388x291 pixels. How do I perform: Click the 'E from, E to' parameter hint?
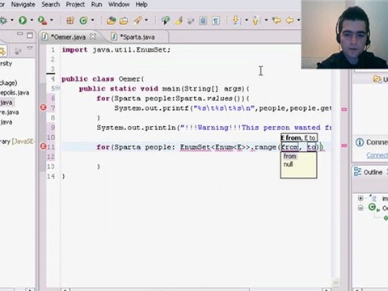pos(299,138)
